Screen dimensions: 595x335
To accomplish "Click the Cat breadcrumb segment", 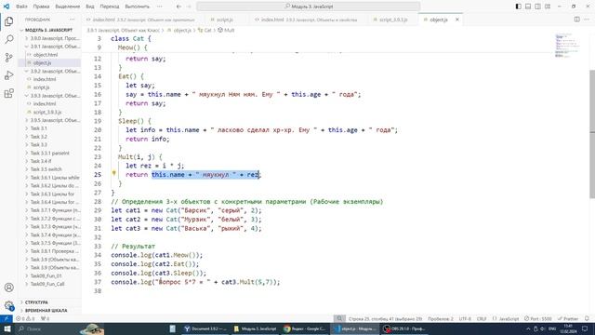I will (x=205, y=30).
